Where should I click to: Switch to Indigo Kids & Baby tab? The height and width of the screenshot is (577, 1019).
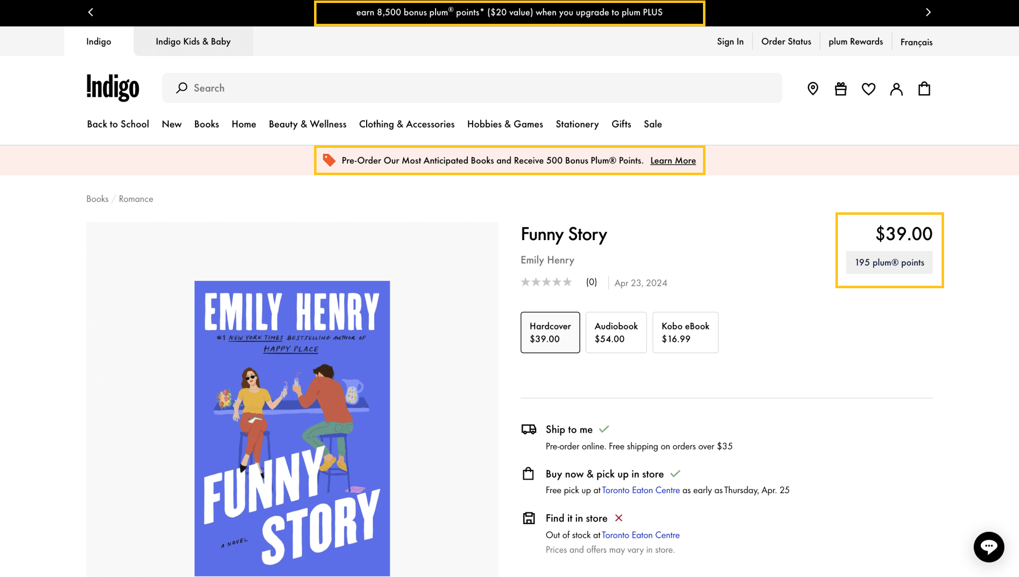193,41
